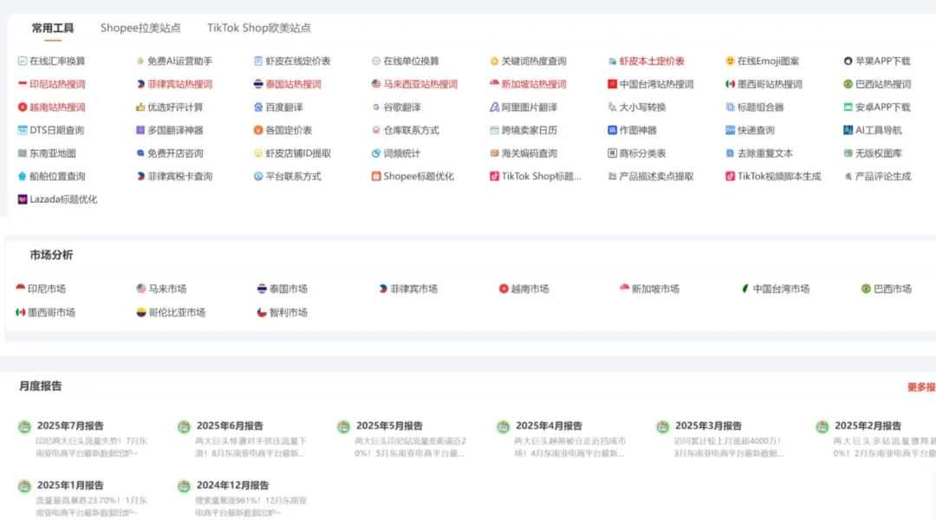This screenshot has width=936, height=520.
Task: Open 海关编码查询 link
Action: coord(529,153)
